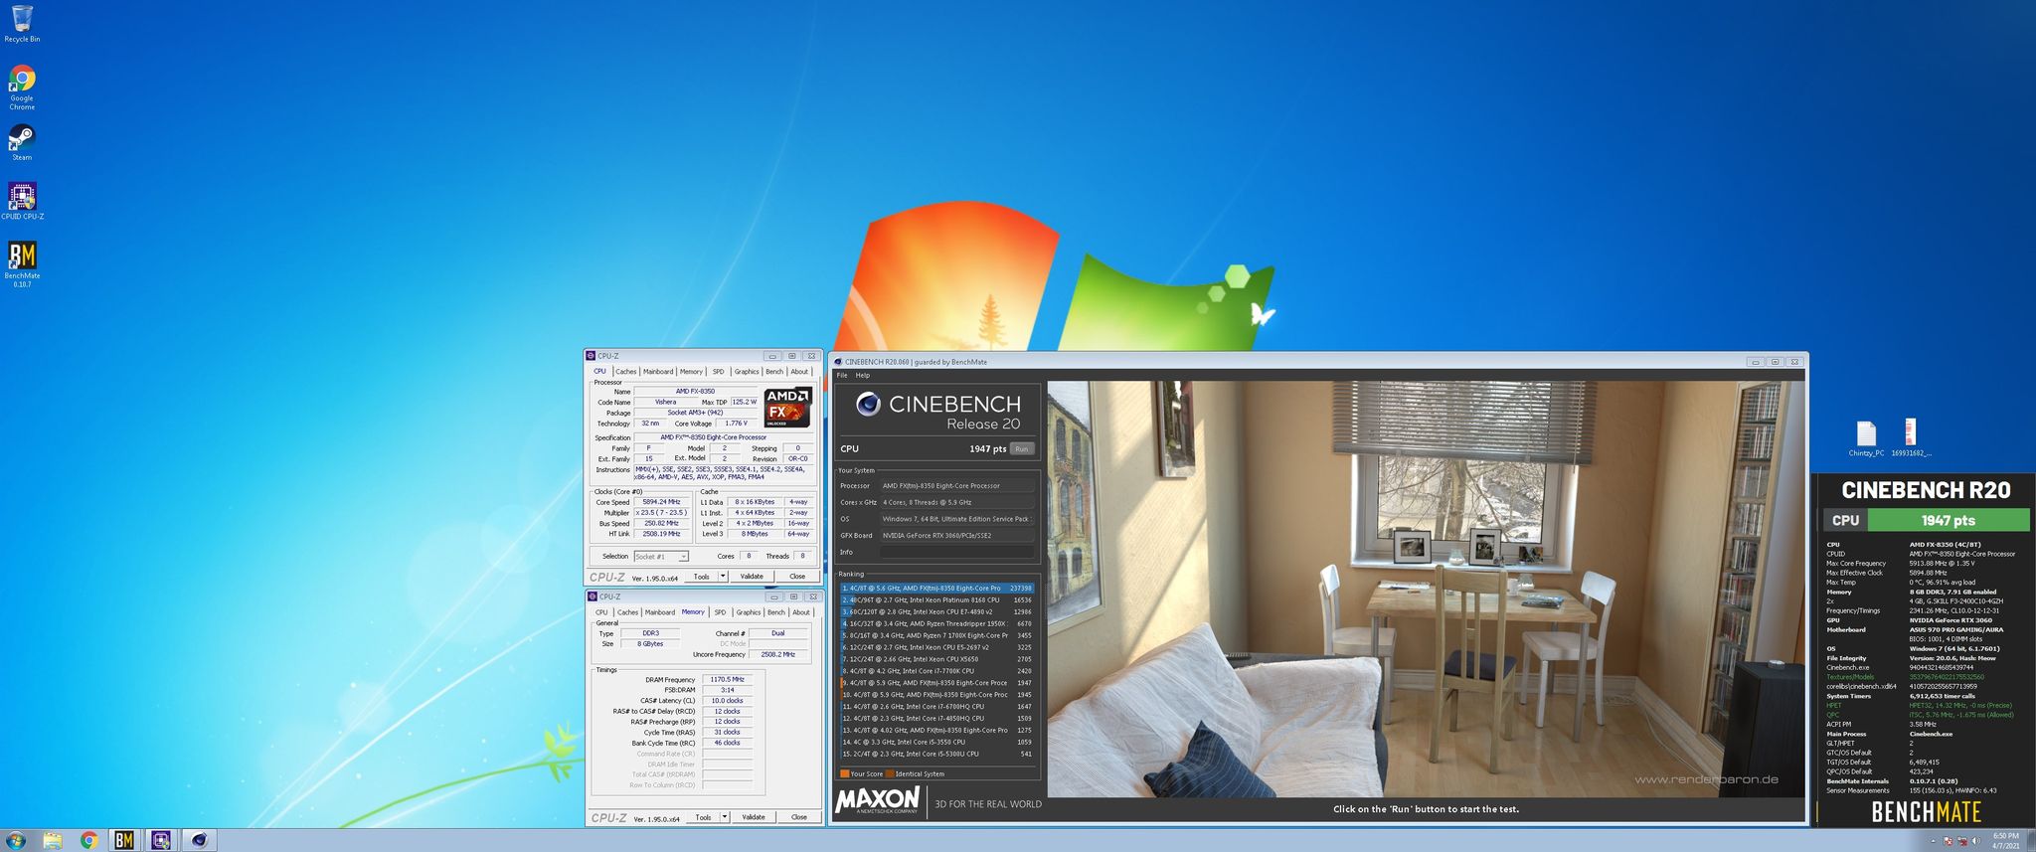The height and width of the screenshot is (852, 2036).
Task: Click the GFX Board field in Cinebench
Action: [x=956, y=536]
